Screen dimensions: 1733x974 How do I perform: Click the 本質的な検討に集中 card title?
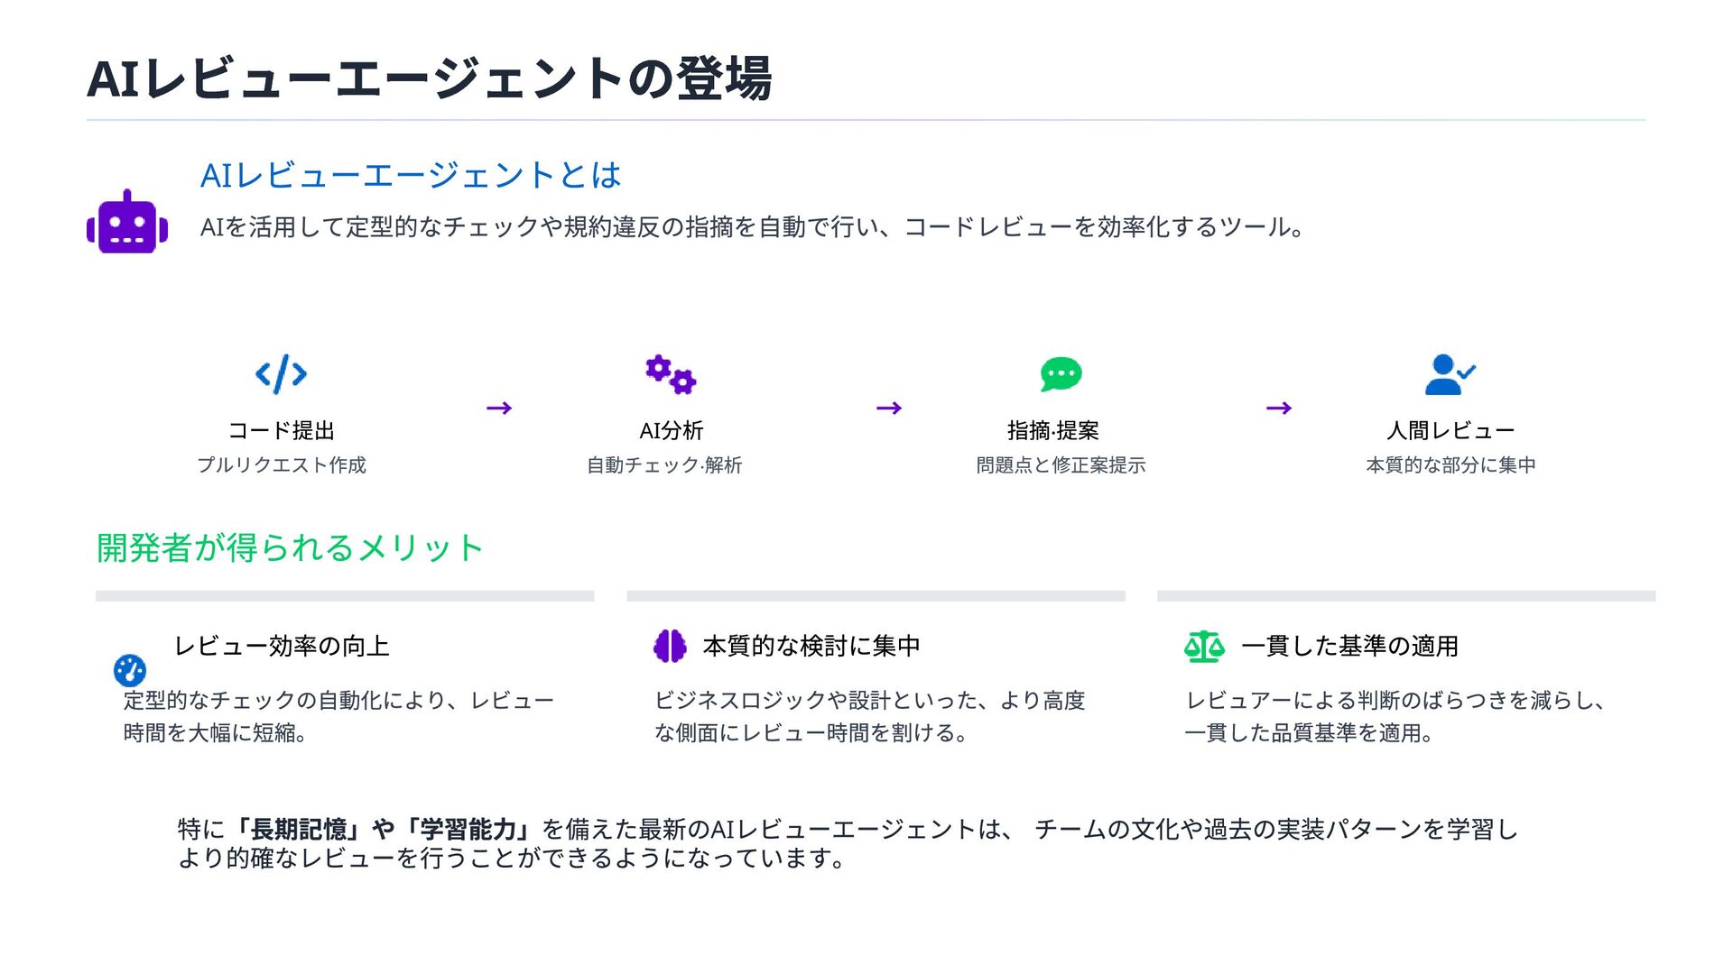[x=811, y=646]
